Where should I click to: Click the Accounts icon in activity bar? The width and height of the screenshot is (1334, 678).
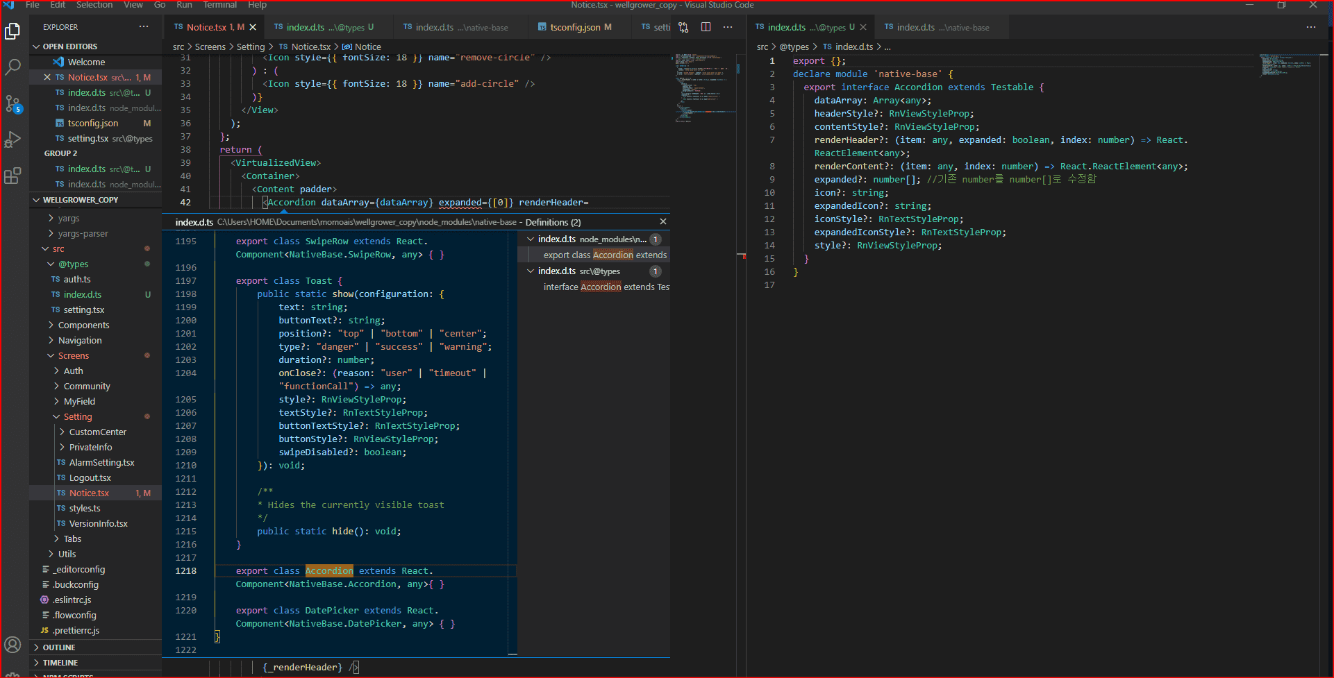click(x=12, y=645)
